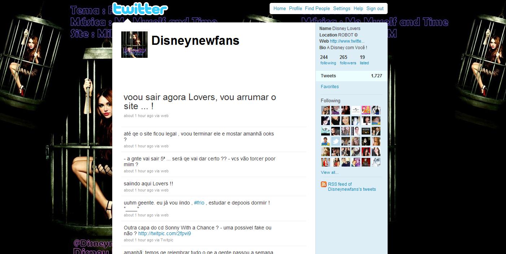Viewport: 506px width, 254px height.
Task: Click the Bio text 'A Disney com Você !'
Action: [347, 48]
